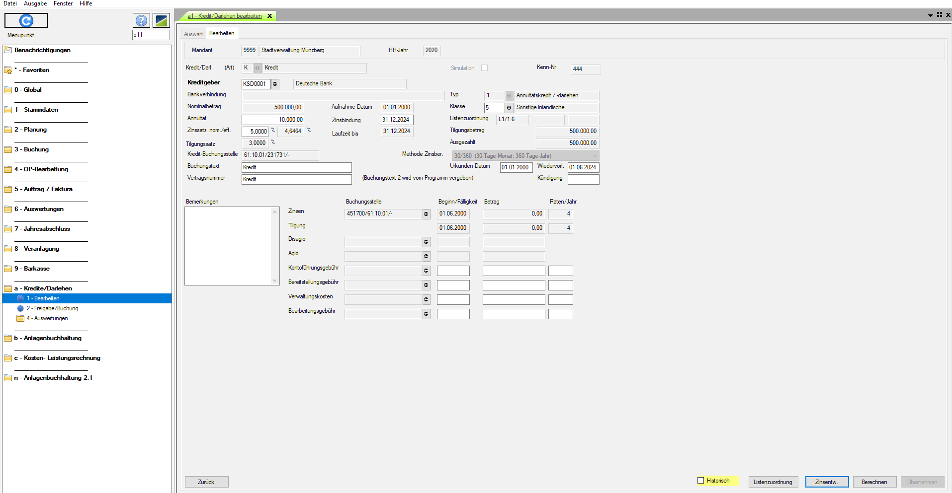Open Benachrichtigungen envelope item
This screenshot has height=493, width=952.
pos(42,50)
